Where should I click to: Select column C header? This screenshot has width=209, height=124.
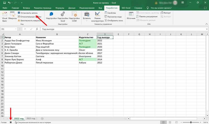[88, 34]
